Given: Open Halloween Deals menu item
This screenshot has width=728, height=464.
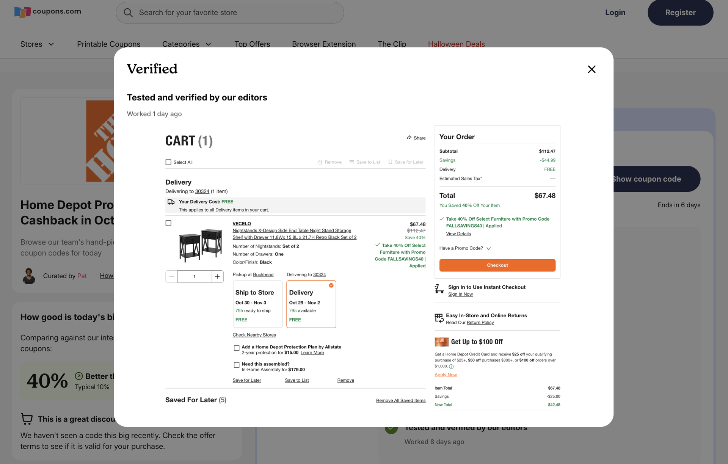Looking at the screenshot, I should coord(456,44).
